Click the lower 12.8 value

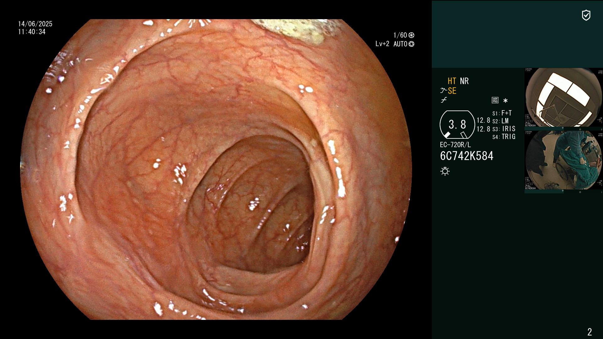click(x=483, y=129)
